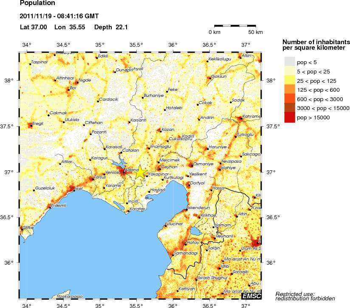The image size is (350, 308).
Task: Click the '25 < pop < 125' yellow swatch
Action: pos(289,80)
